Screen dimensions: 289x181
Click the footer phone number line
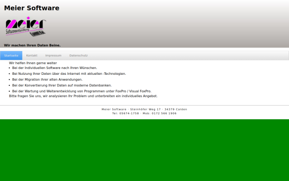[x=144, y=113]
